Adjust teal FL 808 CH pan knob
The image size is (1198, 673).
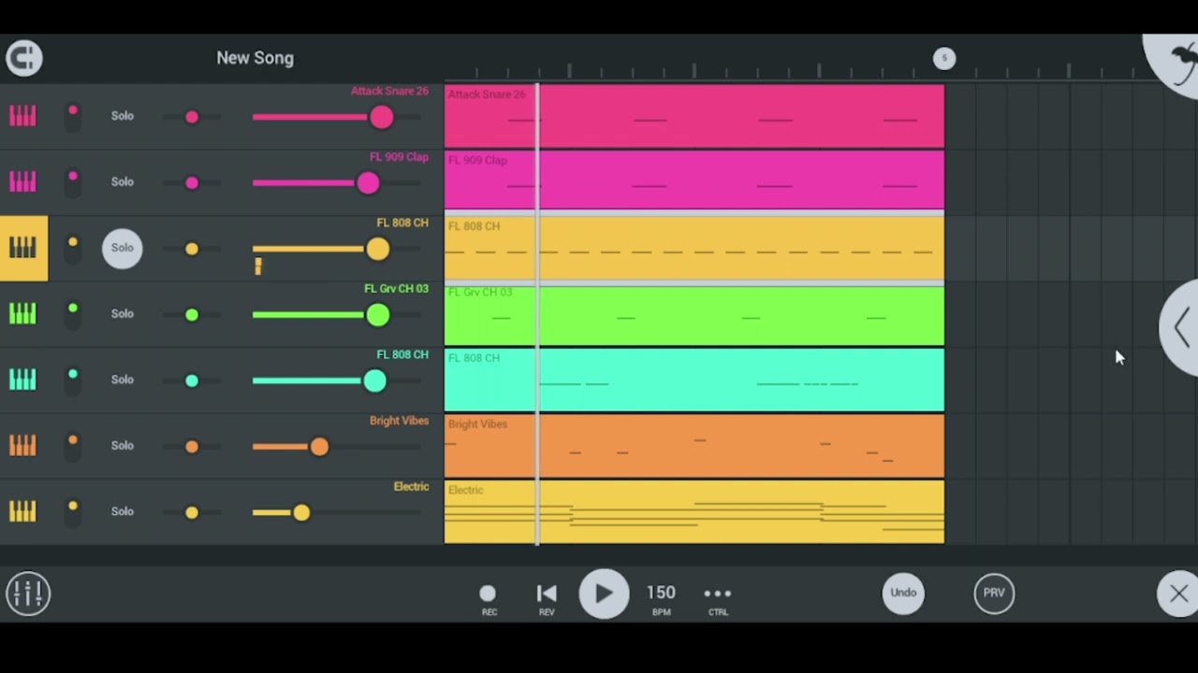[192, 380]
